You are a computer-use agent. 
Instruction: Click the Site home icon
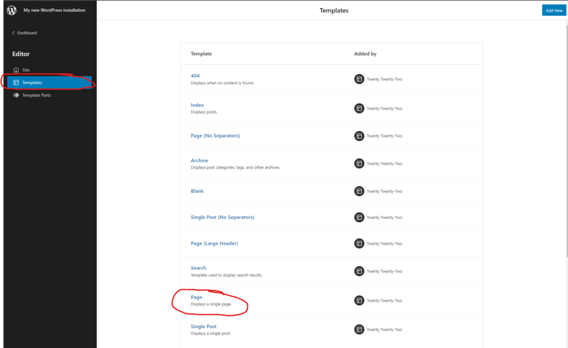(x=16, y=70)
